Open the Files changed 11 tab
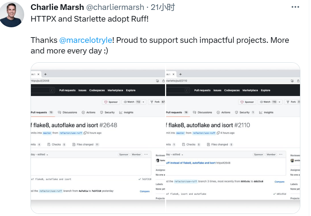Screen dimensions: 311x216 click(86, 144)
